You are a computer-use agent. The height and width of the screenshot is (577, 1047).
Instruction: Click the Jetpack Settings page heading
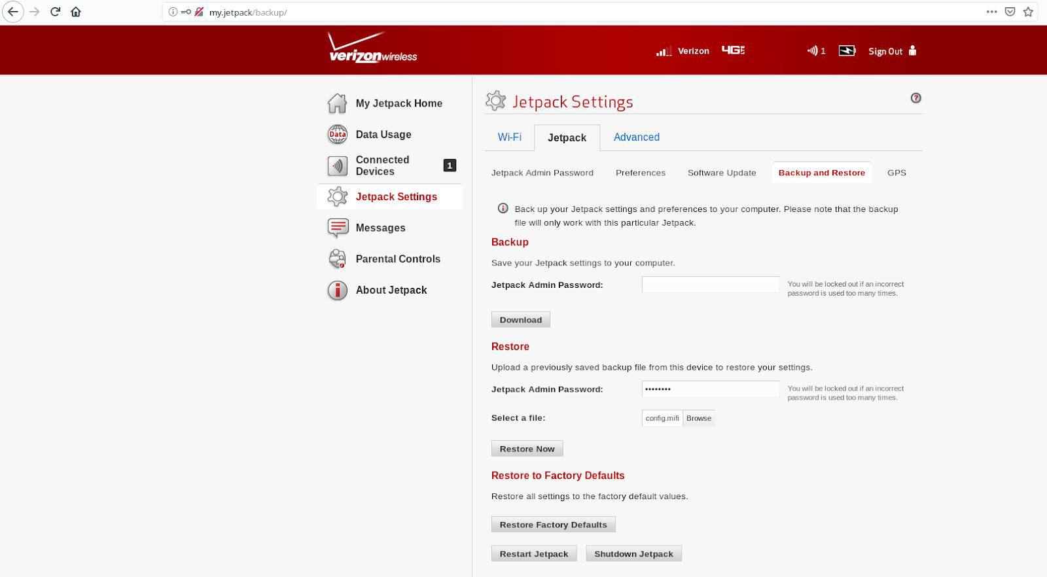click(x=573, y=102)
